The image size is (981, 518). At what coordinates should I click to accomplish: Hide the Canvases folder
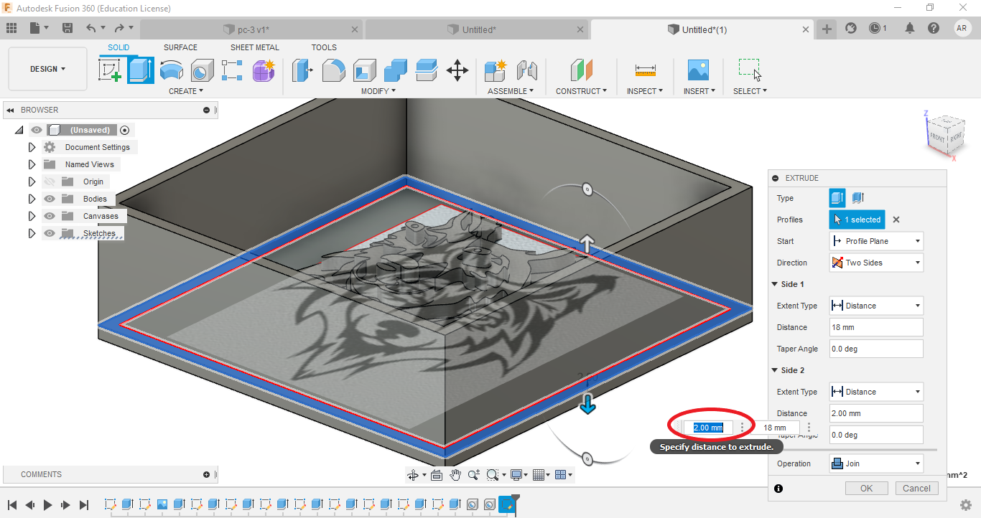coord(50,216)
